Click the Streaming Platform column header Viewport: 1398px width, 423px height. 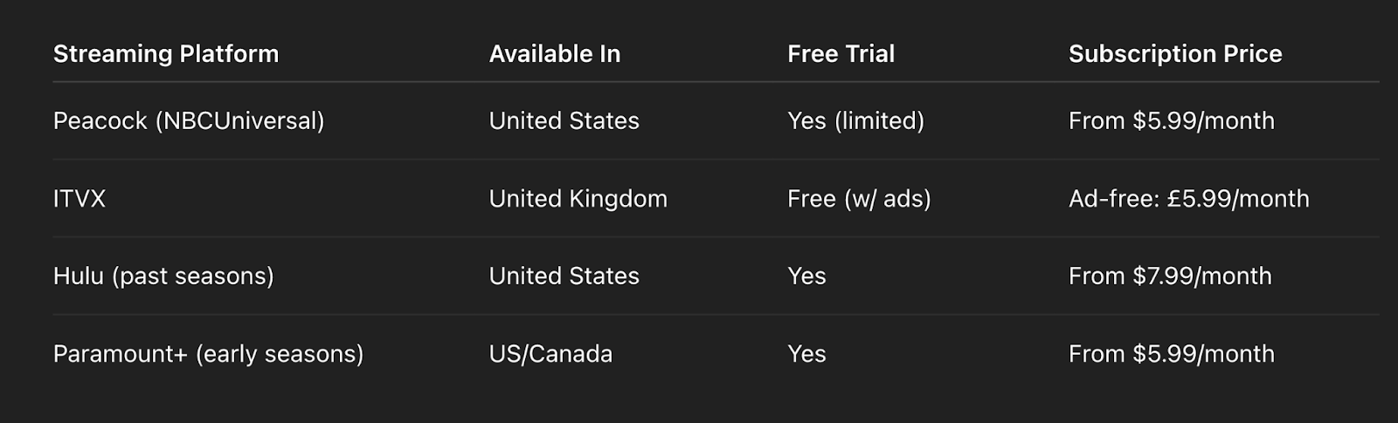(166, 54)
